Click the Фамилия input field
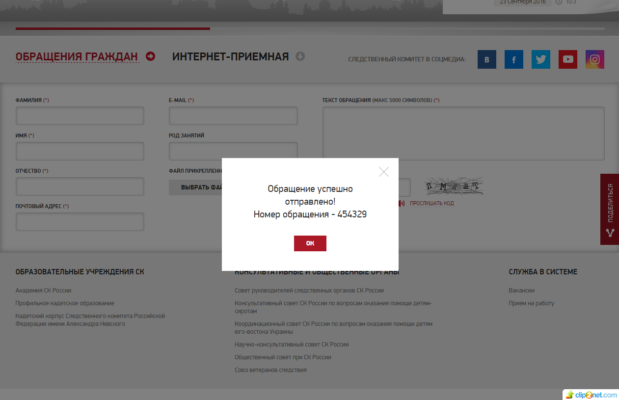The width and height of the screenshot is (619, 400). click(x=80, y=116)
